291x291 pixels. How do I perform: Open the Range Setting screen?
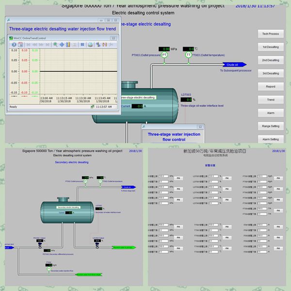[x=270, y=126]
